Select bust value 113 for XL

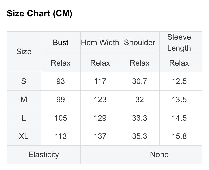[61, 136]
